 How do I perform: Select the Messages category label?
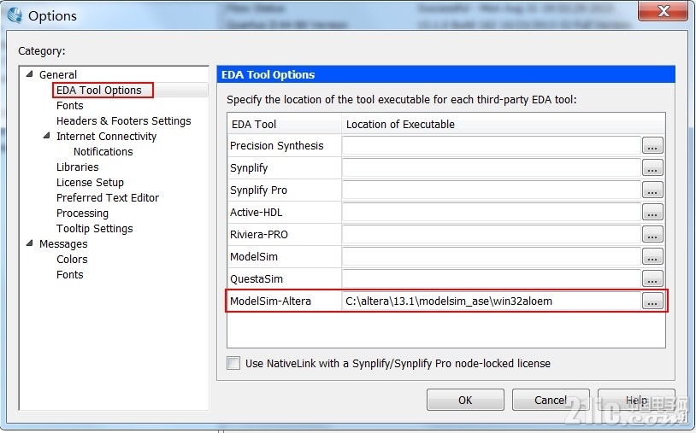(x=63, y=243)
